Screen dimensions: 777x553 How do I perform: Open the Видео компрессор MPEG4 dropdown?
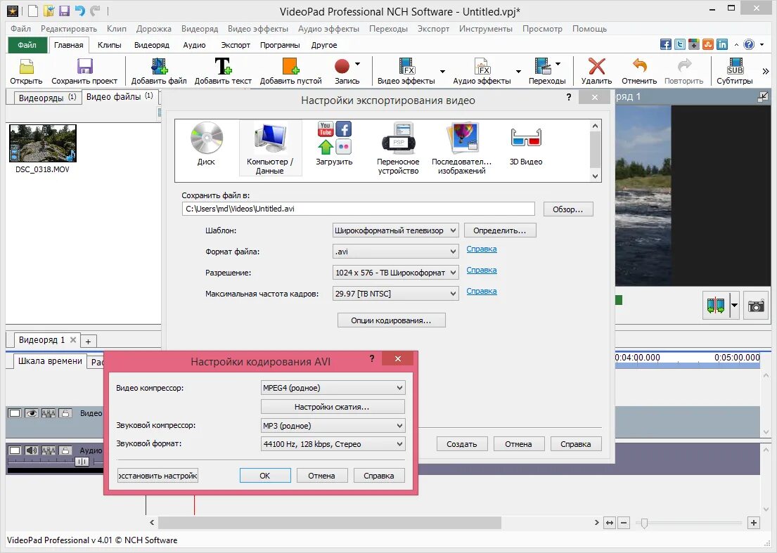coord(333,388)
